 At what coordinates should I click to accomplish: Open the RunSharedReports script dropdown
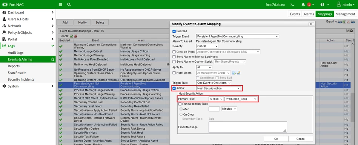coord(230,62)
